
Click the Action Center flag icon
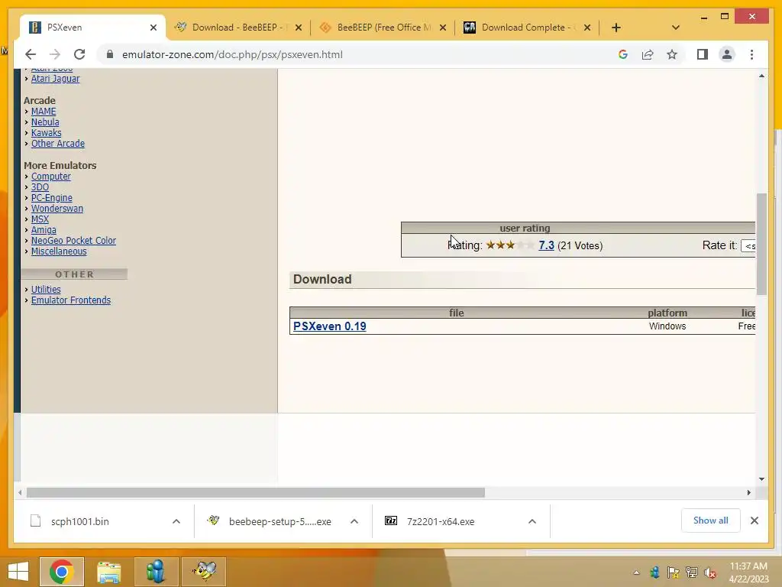point(673,572)
